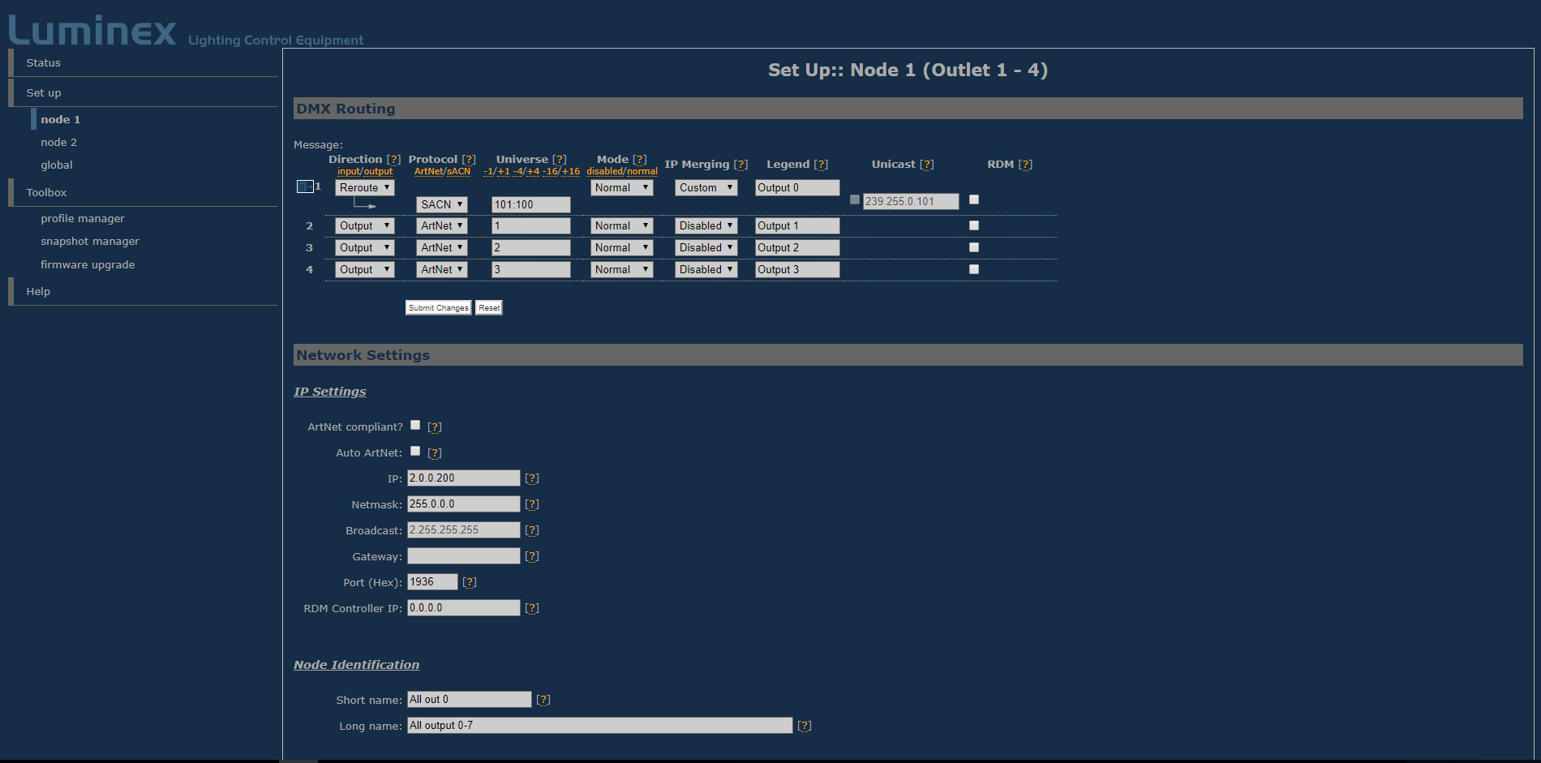
Task: Open help for the Direction column
Action: [x=393, y=160]
